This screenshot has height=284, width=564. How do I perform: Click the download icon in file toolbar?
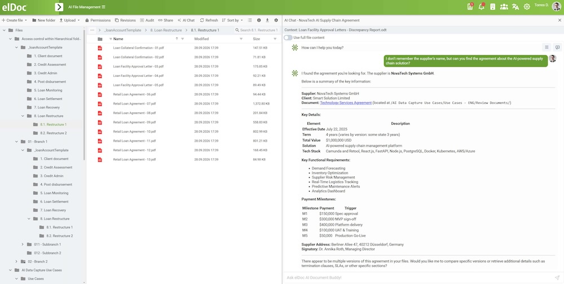pos(267,20)
